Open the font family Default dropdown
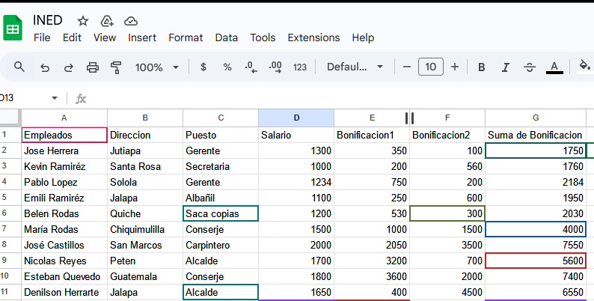This screenshot has width=594, height=301. click(355, 67)
